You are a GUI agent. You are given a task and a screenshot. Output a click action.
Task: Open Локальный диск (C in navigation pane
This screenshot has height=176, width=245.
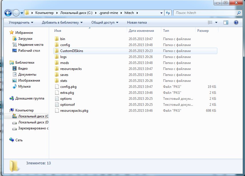tap(30, 116)
